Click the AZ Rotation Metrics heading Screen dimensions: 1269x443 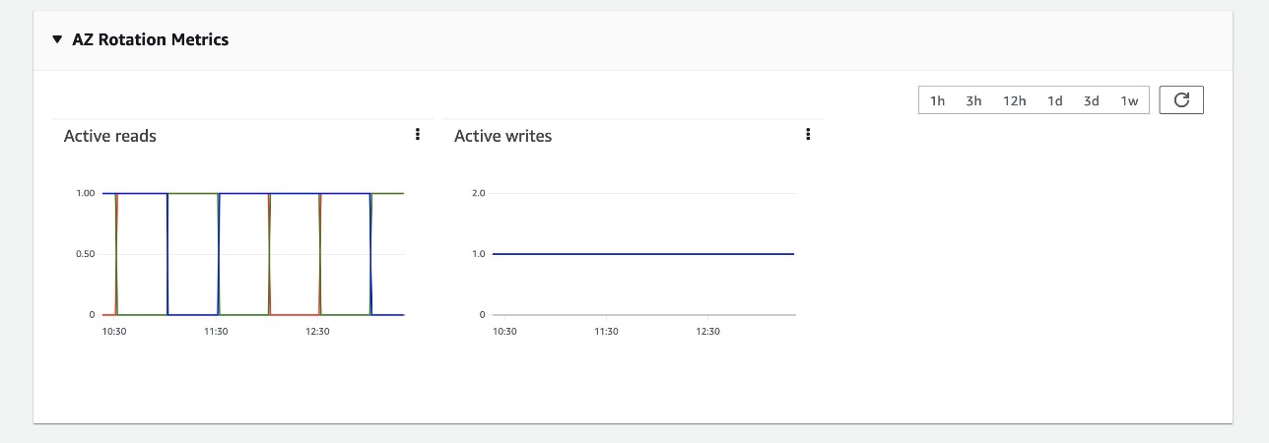point(151,40)
